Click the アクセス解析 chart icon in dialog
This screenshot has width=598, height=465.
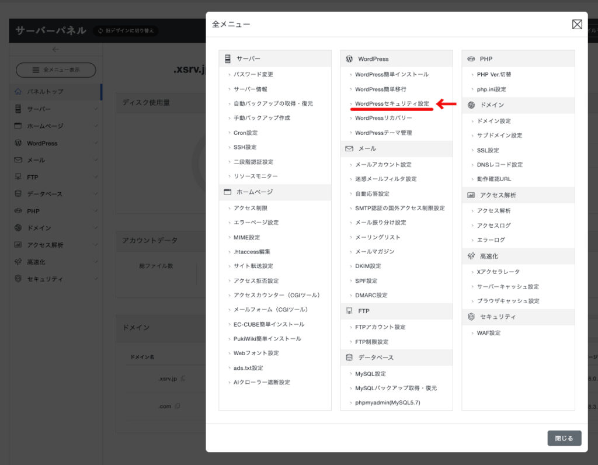pos(471,195)
